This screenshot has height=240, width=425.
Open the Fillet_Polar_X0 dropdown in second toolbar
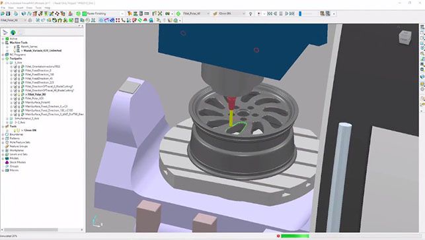[25, 20]
